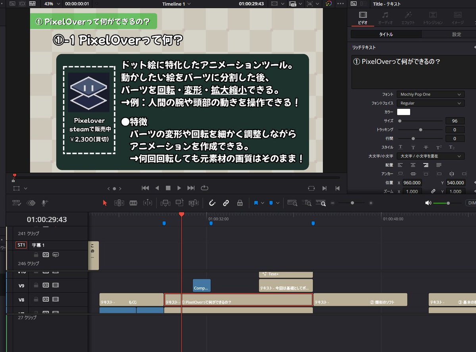Adjust the サイズ slider handle
This screenshot has height=352, width=476.
(399, 121)
